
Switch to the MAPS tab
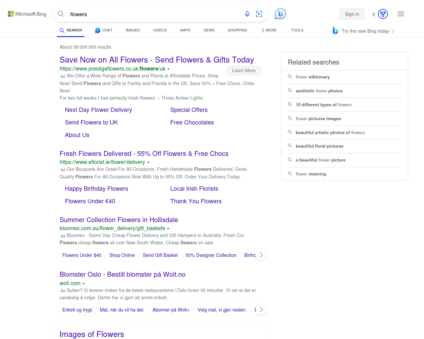pos(185,30)
